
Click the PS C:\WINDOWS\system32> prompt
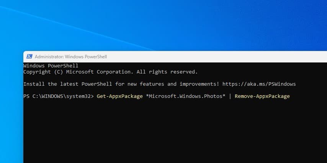pyautogui.click(x=58, y=96)
